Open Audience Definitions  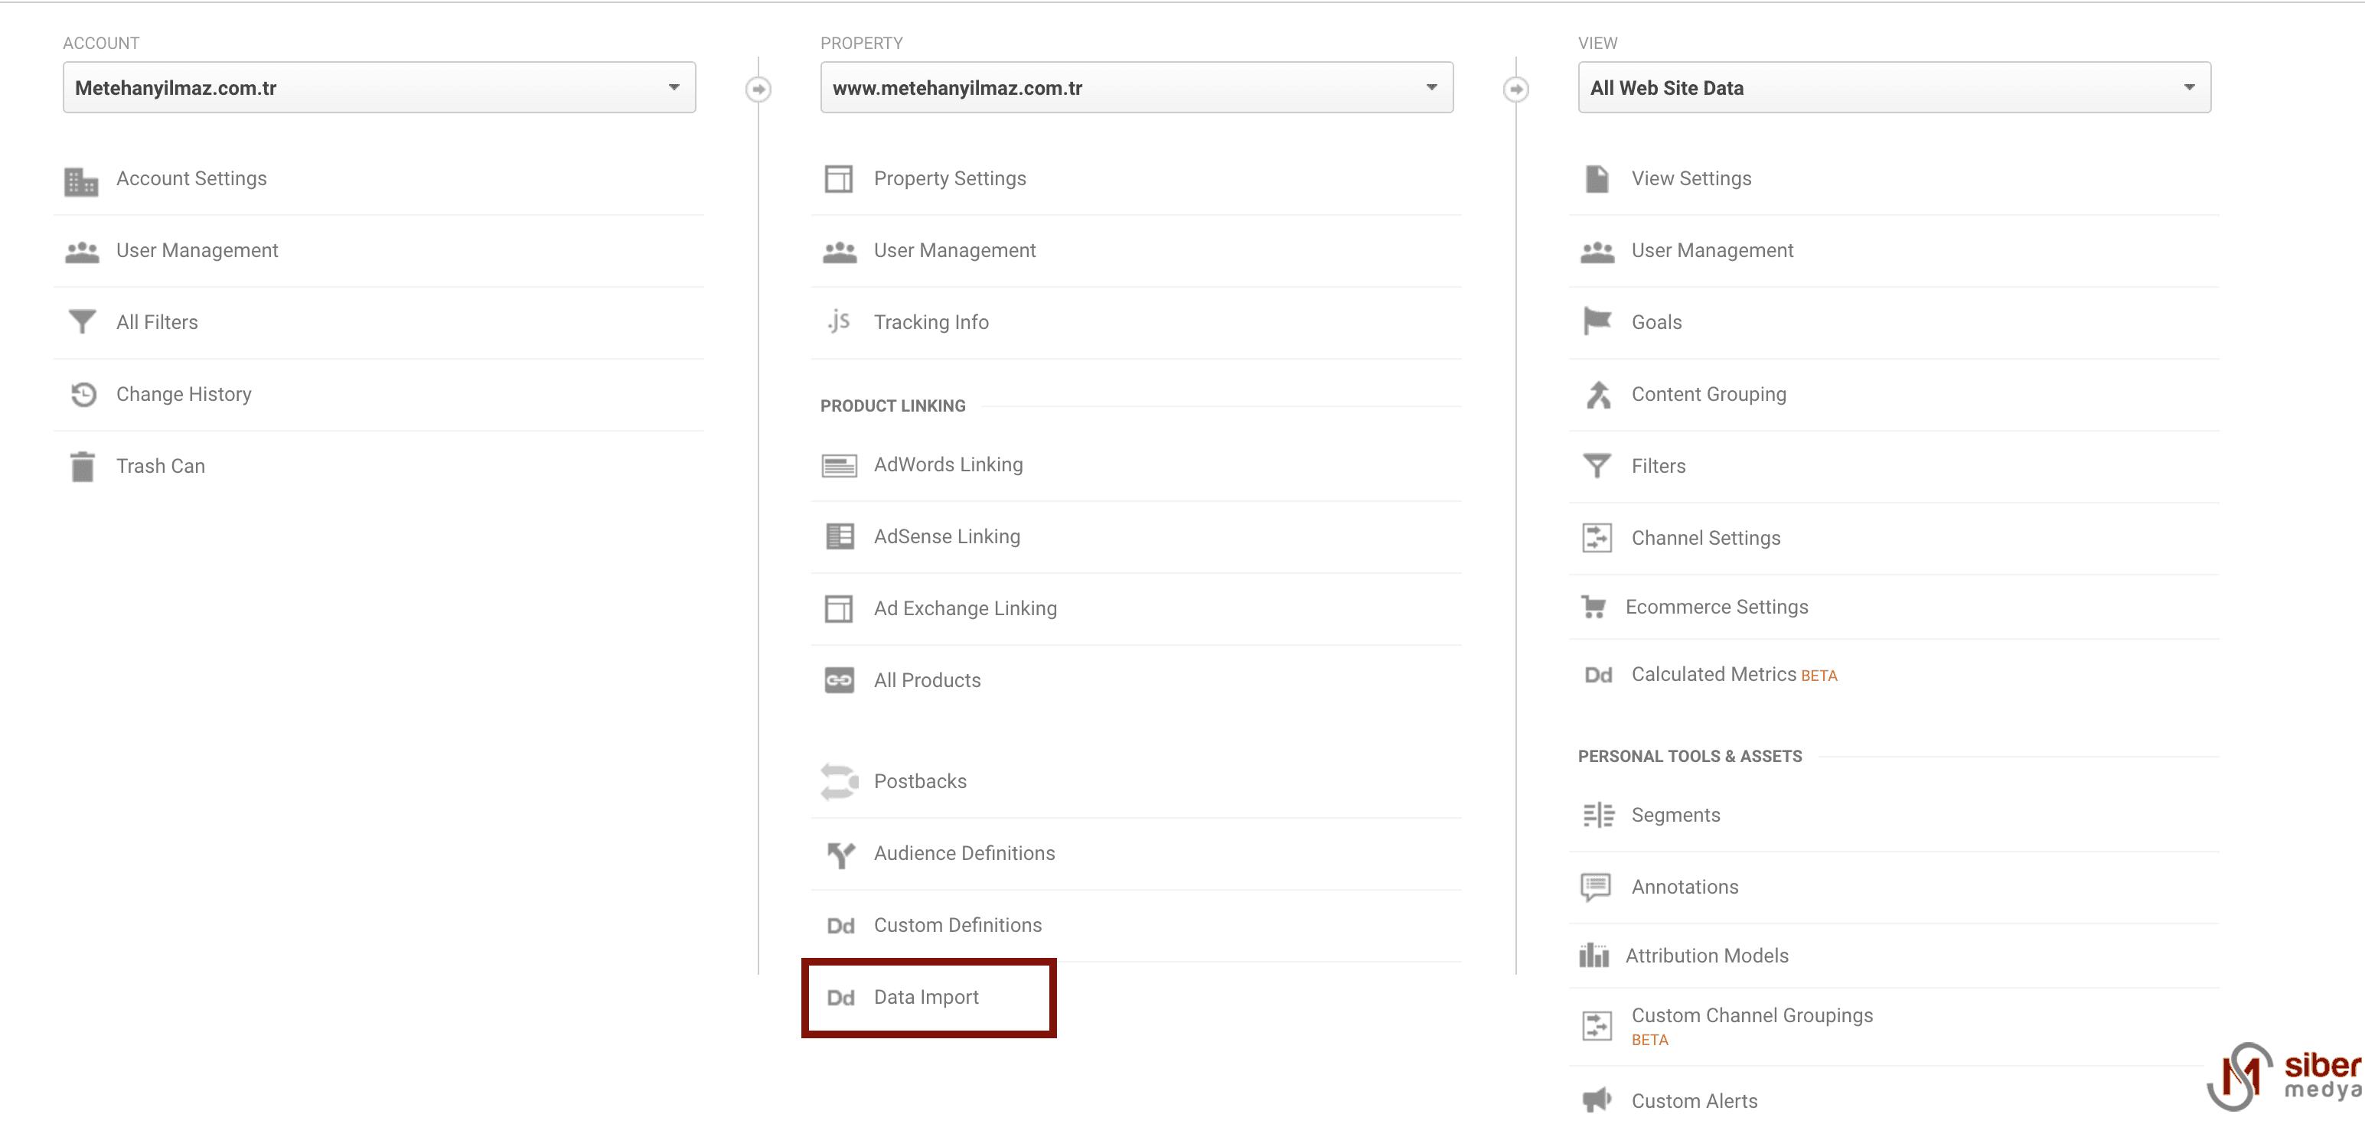(964, 854)
